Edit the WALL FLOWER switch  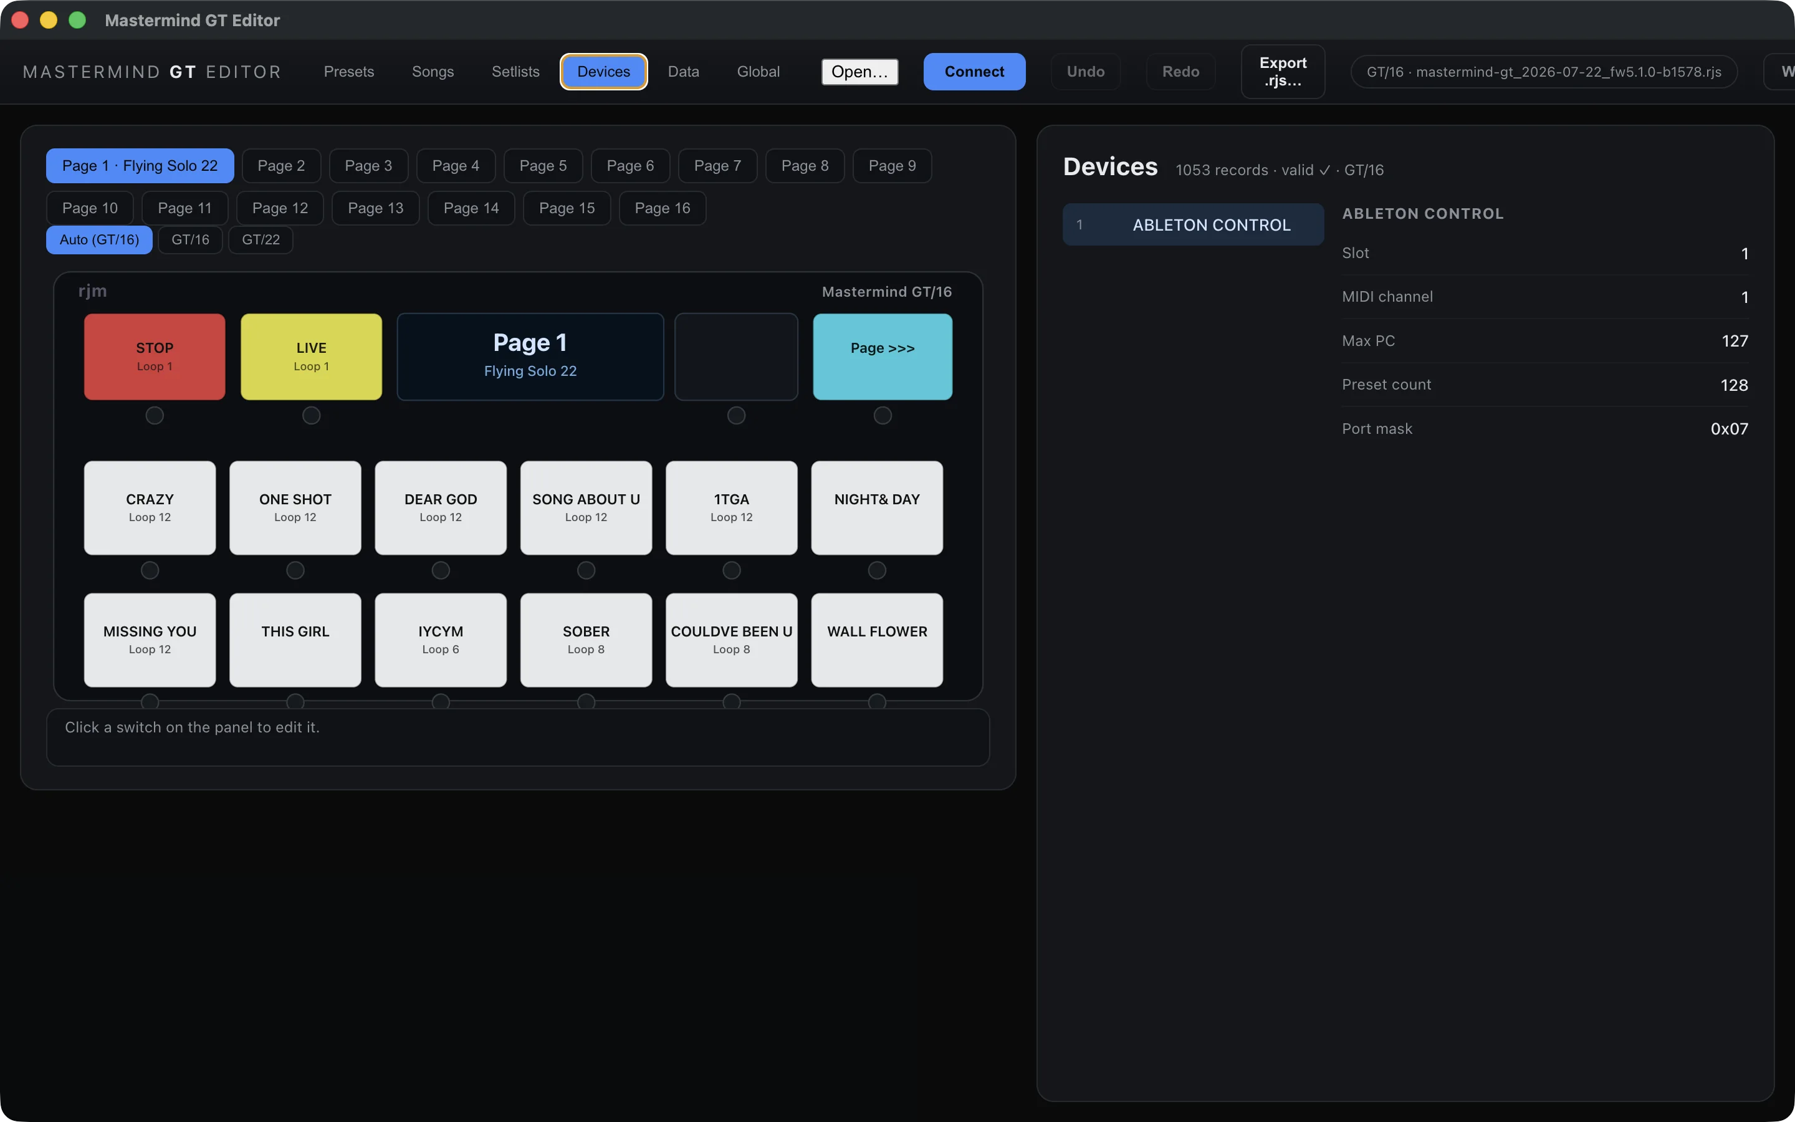877,640
